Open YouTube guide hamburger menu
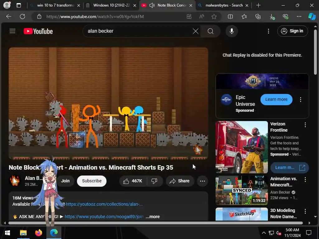 tap(12, 31)
